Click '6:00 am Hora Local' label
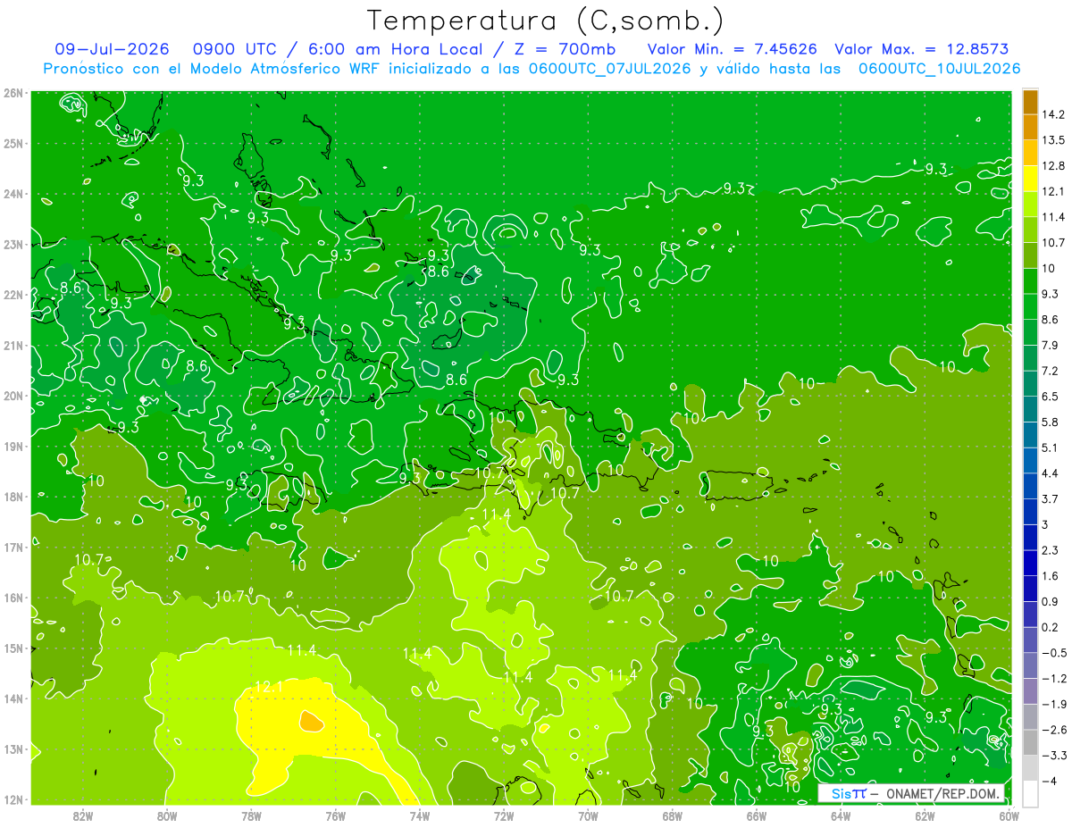This screenshot has height=828, width=1072. (x=393, y=49)
